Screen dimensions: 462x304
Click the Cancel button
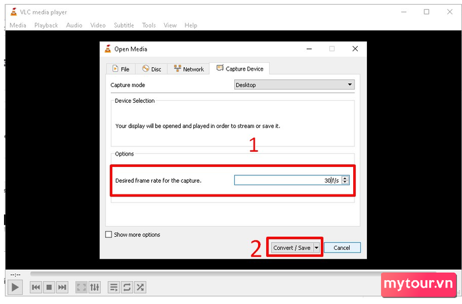click(x=342, y=248)
